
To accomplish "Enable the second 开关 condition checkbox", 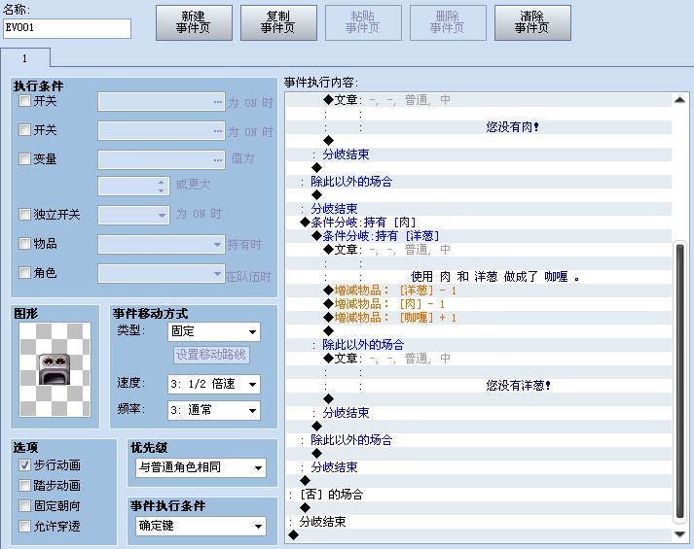I will [x=24, y=130].
